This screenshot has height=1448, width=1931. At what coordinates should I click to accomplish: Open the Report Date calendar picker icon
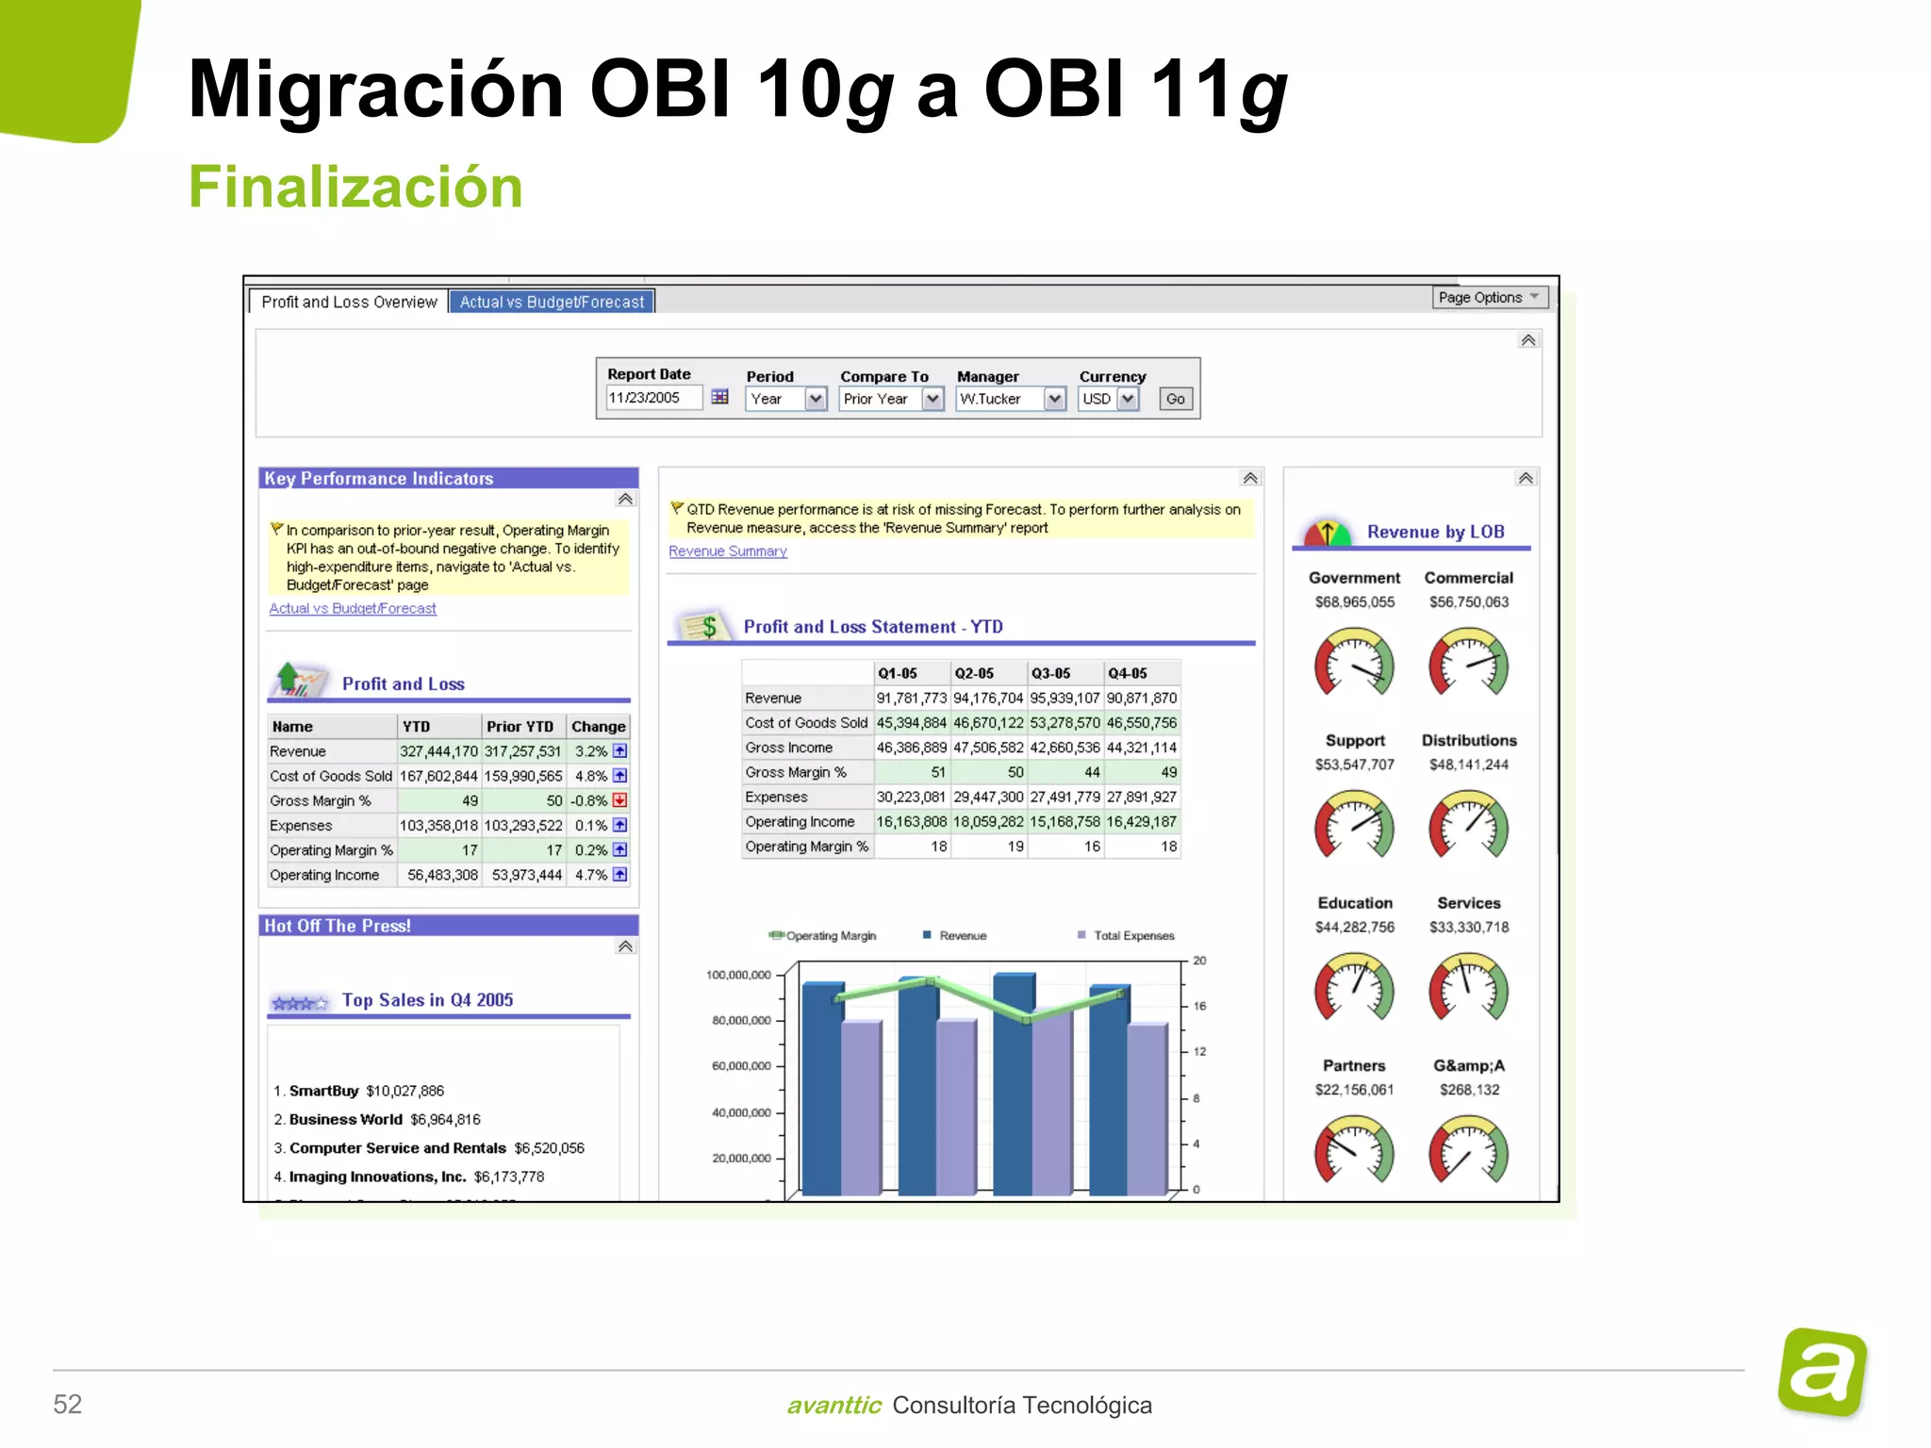click(x=719, y=398)
